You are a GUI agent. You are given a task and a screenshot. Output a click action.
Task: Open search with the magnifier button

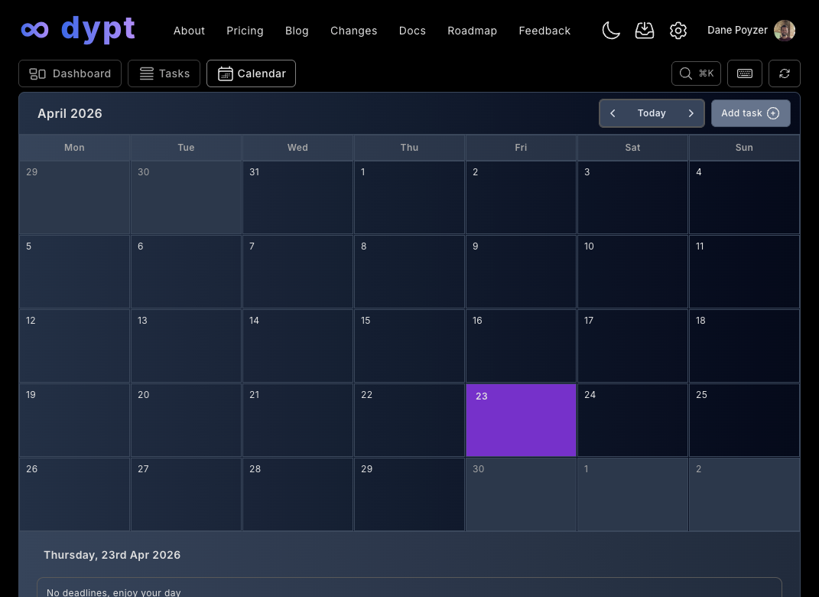point(696,73)
